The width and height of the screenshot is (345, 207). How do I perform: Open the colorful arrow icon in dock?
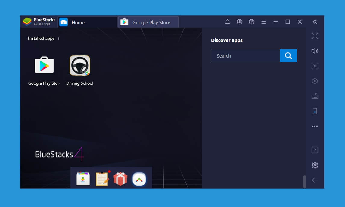point(139,179)
